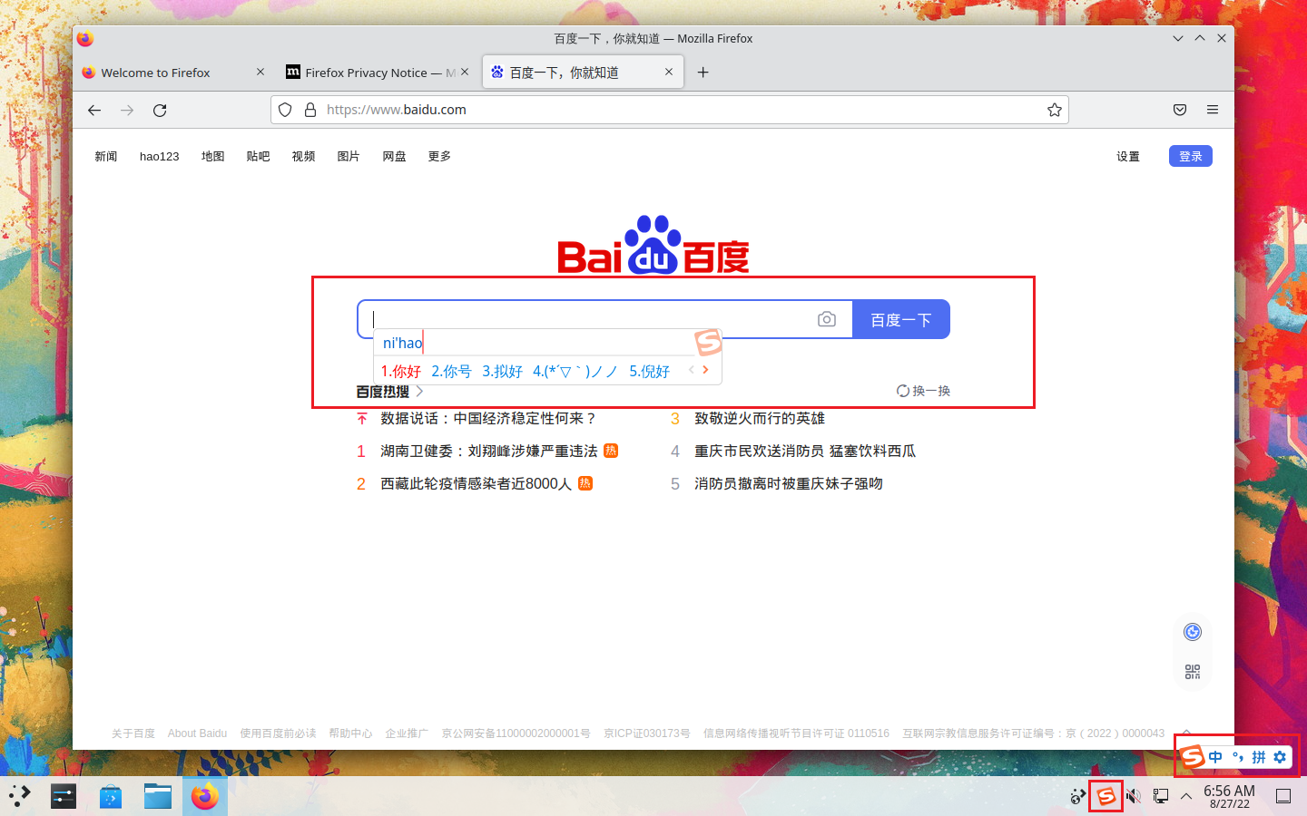Open the Firefox hamburger menu
The image size is (1307, 816).
(x=1213, y=110)
